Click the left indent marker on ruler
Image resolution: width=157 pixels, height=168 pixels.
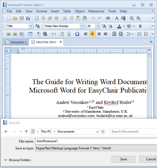18,52
